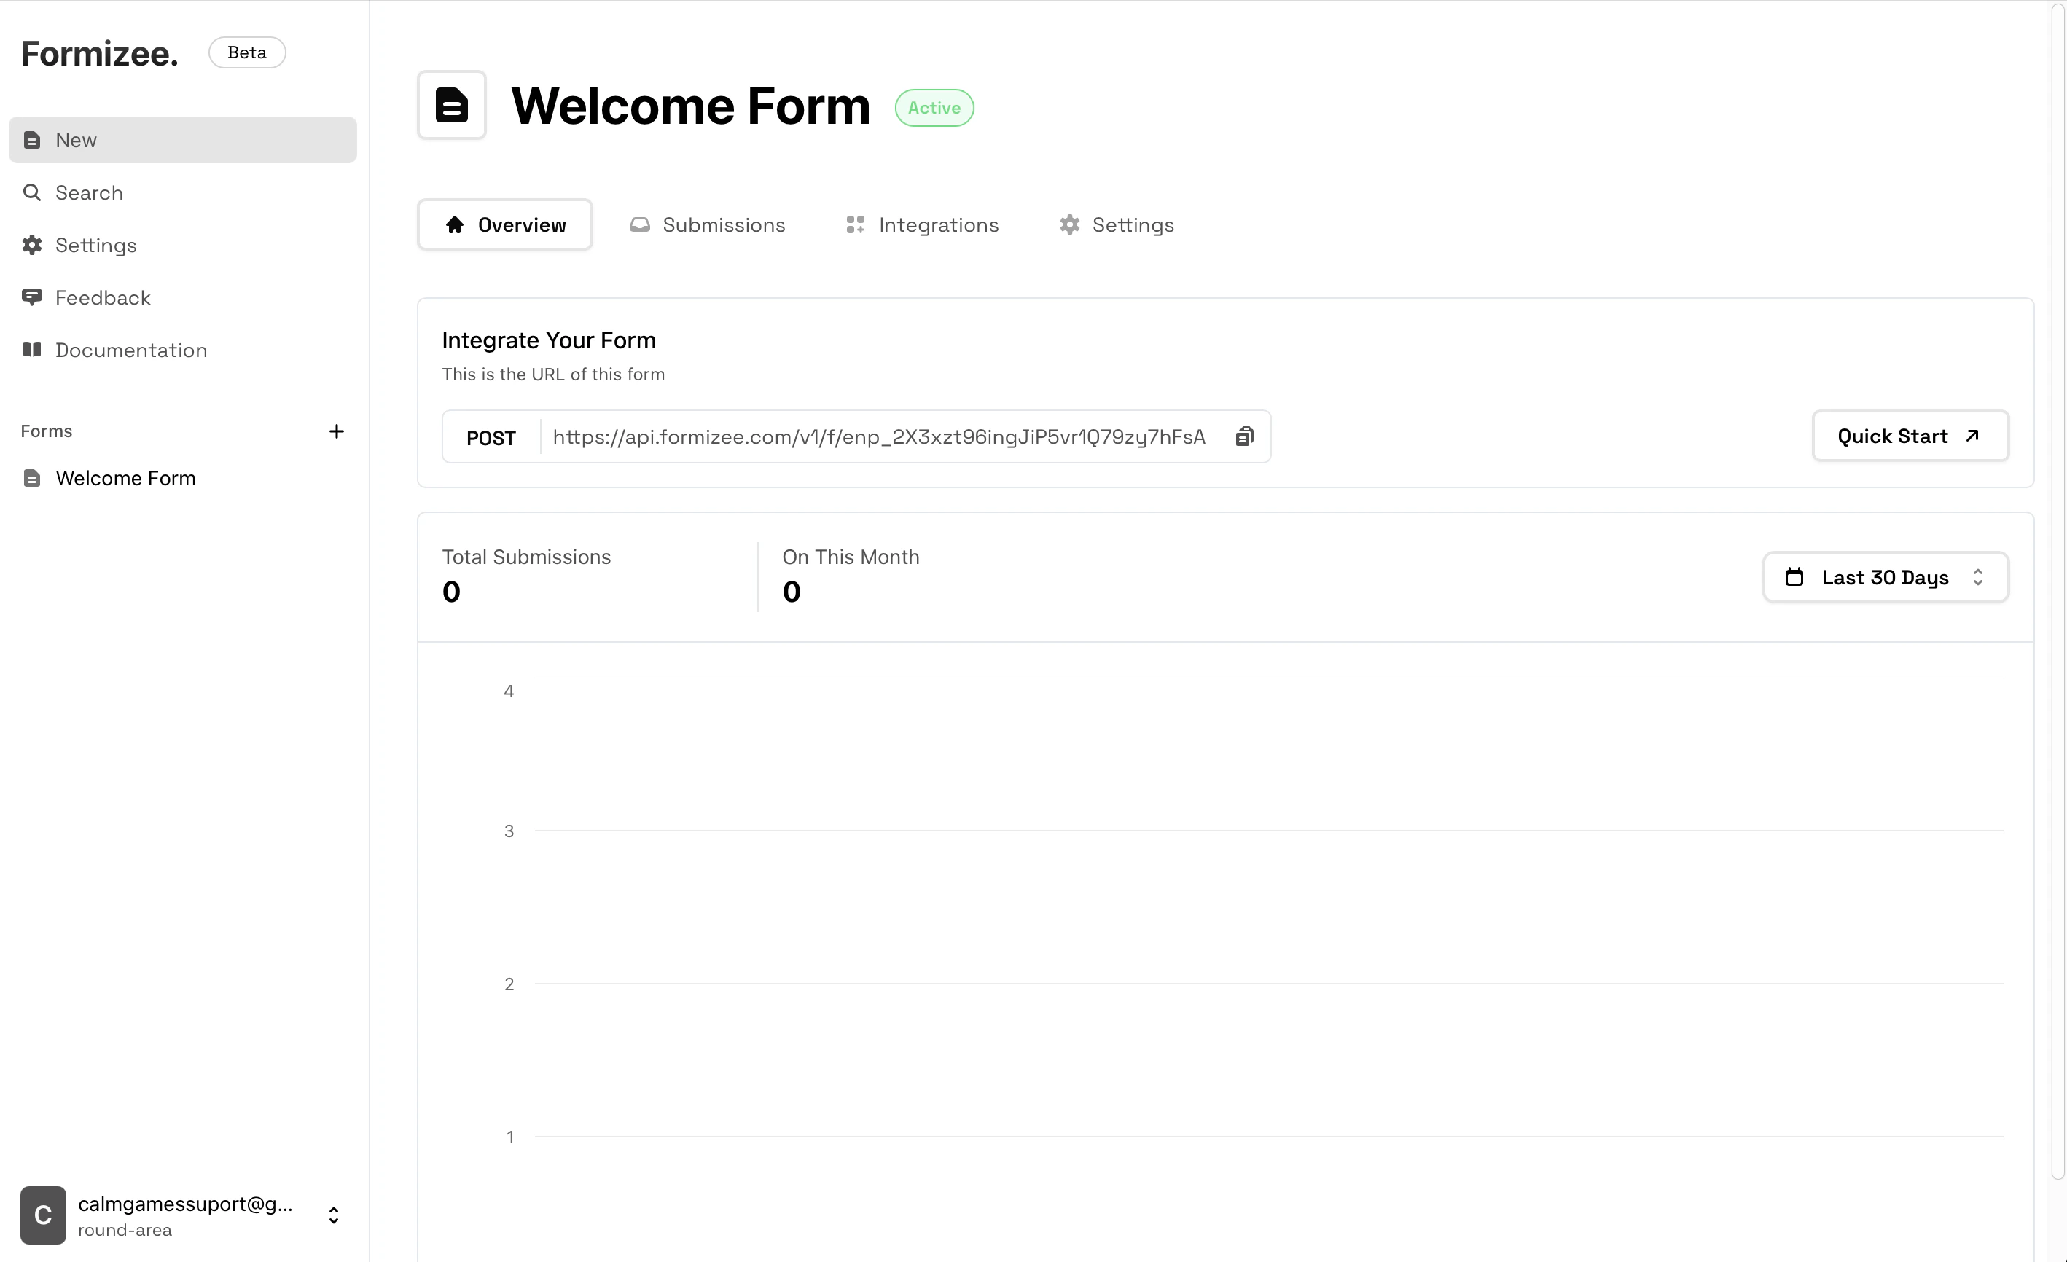Click the New document icon in sidebar
Screen dimensions: 2067x1262
(x=32, y=140)
